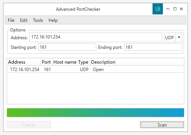
Task: Sort by Port column header
Action: click(x=47, y=62)
